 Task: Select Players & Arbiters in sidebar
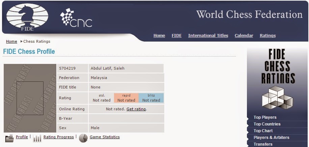coord(271,137)
